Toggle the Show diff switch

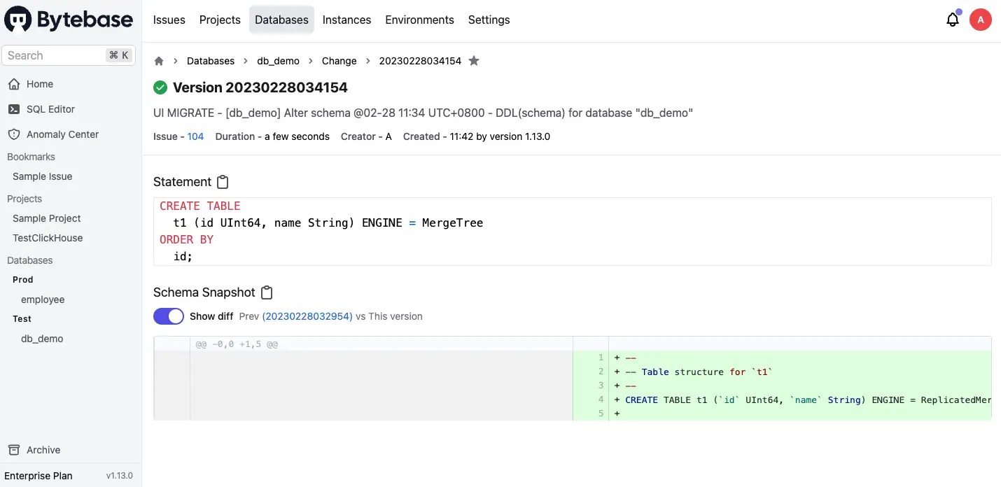coord(169,316)
